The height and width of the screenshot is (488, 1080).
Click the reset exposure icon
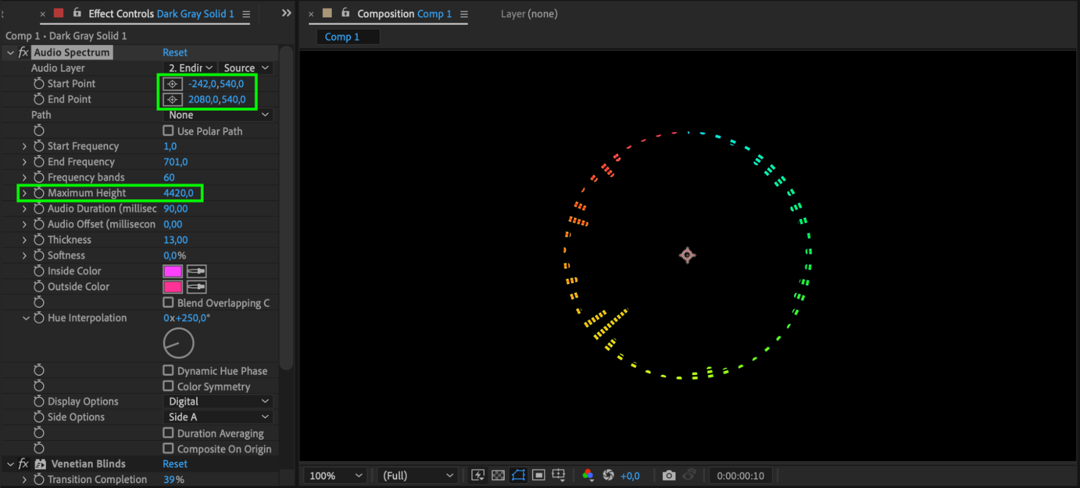pos(608,475)
